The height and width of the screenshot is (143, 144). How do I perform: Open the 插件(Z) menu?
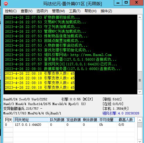[106, 11]
